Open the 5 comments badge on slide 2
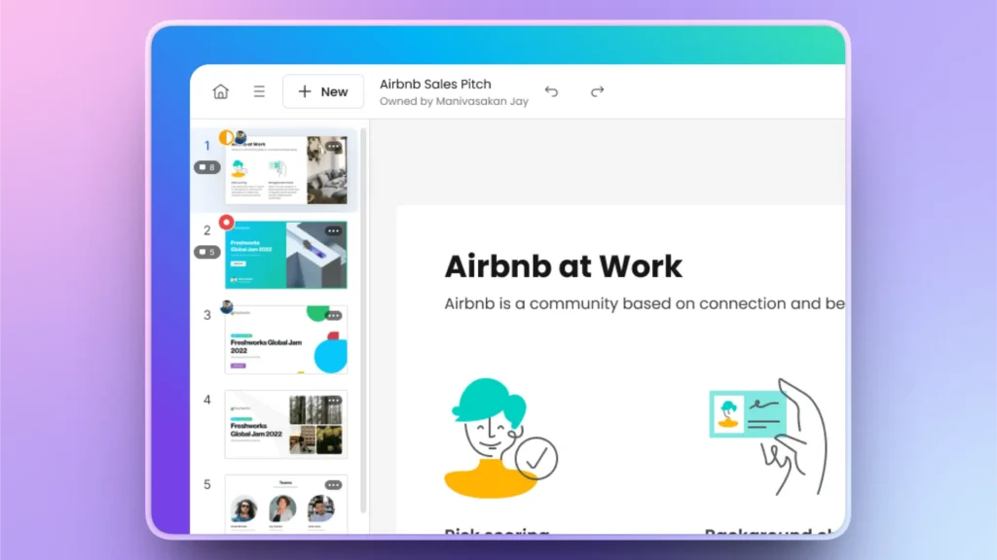Viewport: 997px width, 560px height. pyautogui.click(x=207, y=252)
